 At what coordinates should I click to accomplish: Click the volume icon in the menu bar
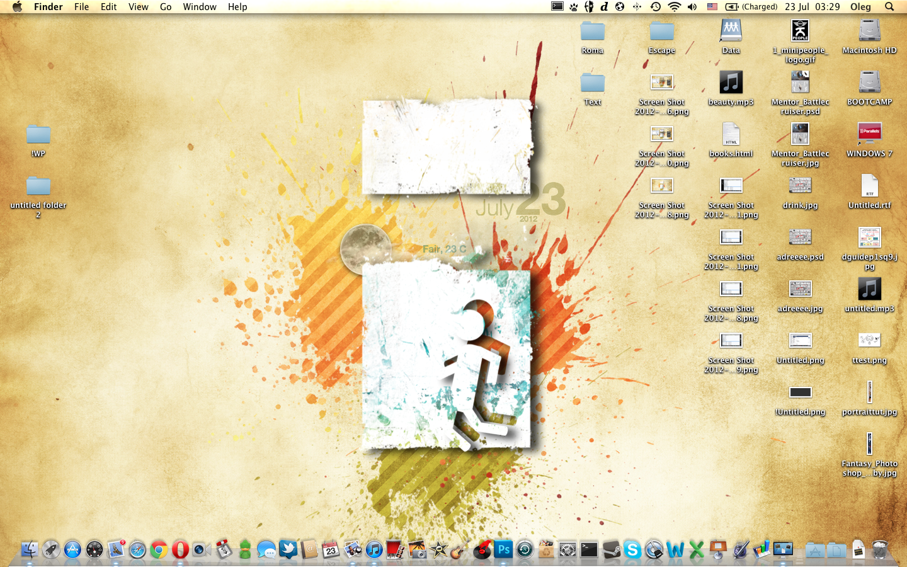[x=692, y=7]
